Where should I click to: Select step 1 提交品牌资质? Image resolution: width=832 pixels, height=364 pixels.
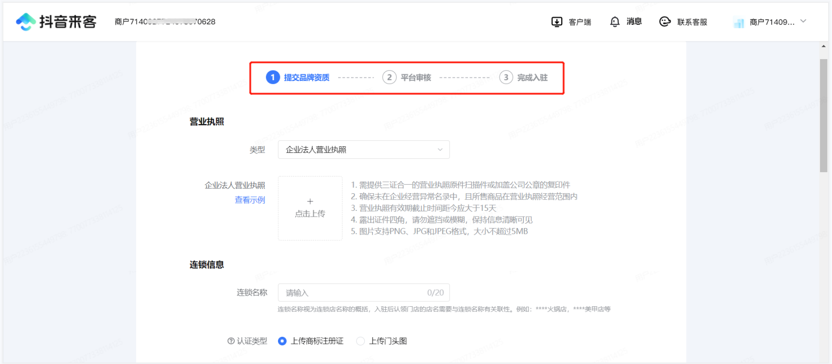click(298, 77)
